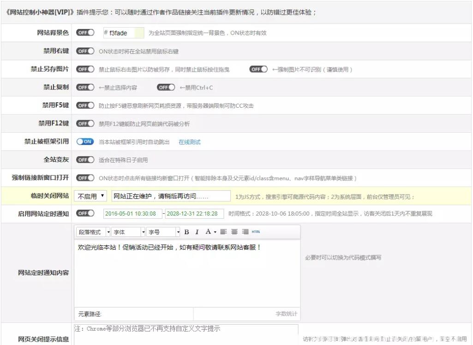Apply italic formatting in the editor toolbar
This screenshot has width=473, height=345.
pos(197,232)
